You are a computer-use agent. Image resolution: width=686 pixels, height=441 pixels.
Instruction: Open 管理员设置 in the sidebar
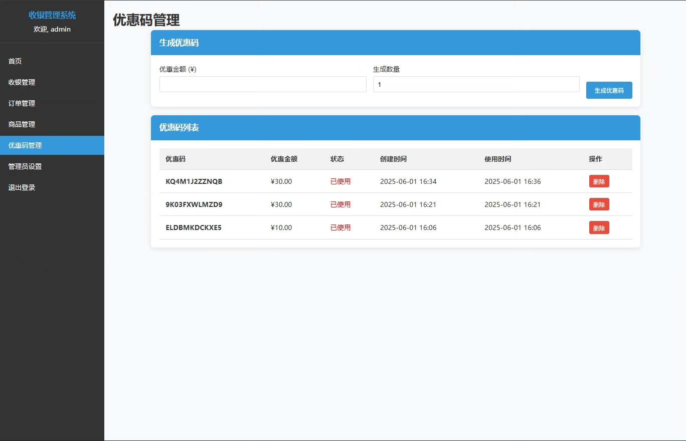point(25,166)
